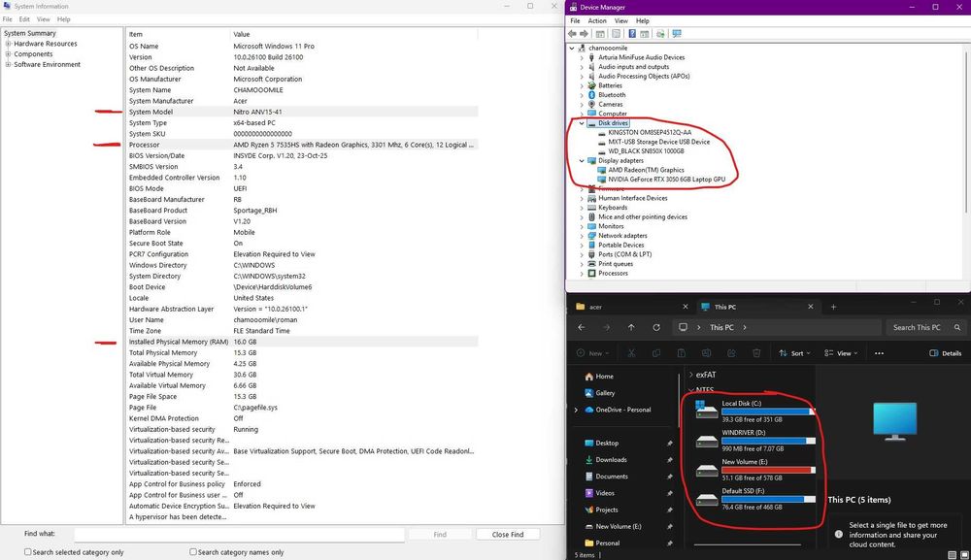Click the Search This PC box
This screenshot has height=560, width=971.
coord(924,327)
